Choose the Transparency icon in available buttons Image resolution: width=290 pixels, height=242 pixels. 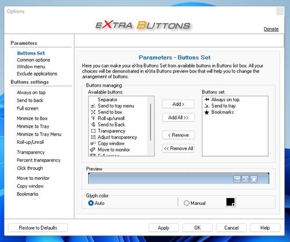coord(93,131)
